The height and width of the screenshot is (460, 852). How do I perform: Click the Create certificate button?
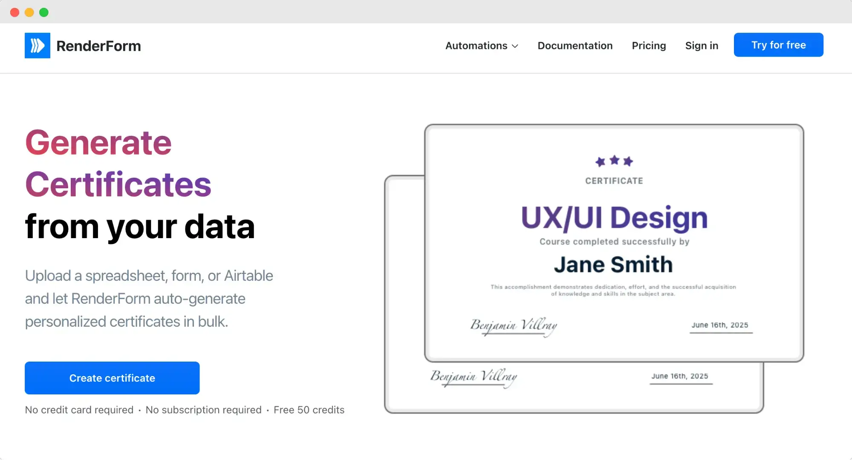coord(112,378)
